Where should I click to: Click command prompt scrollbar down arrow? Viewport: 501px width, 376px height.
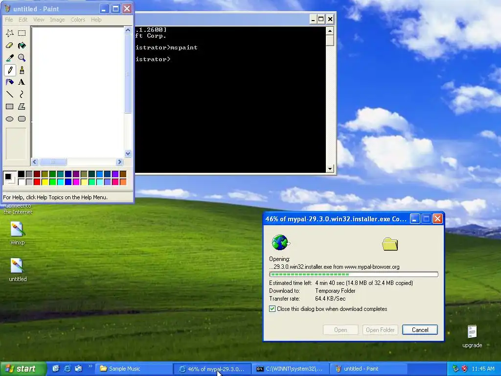330,169
